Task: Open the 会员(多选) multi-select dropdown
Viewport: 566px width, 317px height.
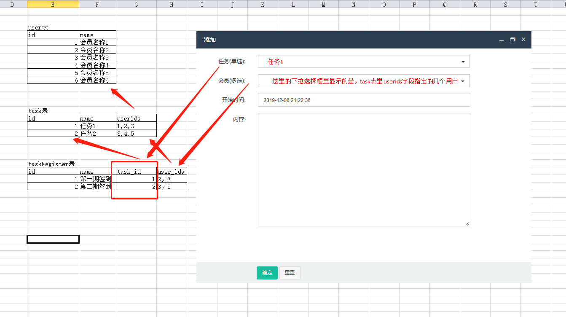Action: [364, 81]
